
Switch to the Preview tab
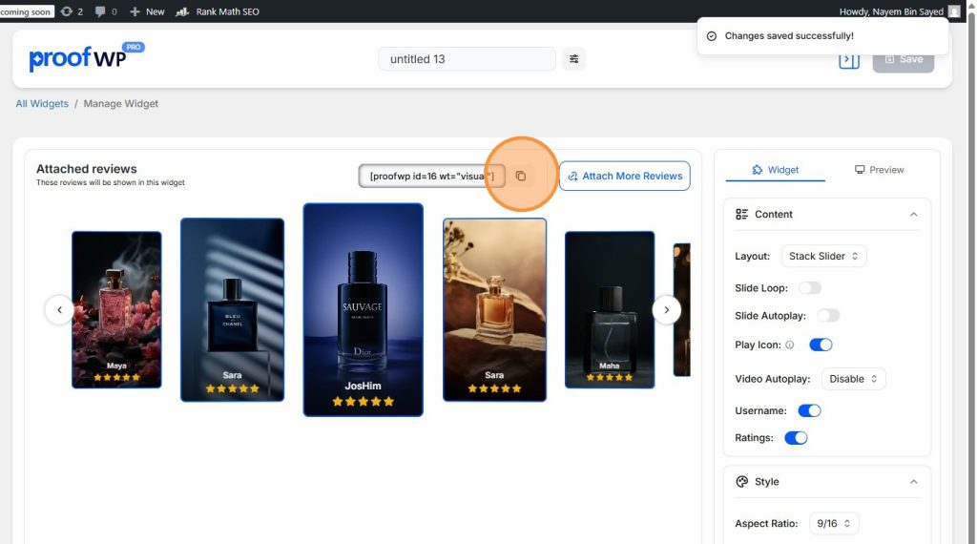tap(879, 170)
